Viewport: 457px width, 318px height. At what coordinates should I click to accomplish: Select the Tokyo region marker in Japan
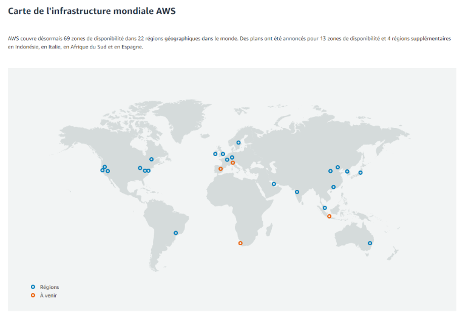click(x=361, y=172)
